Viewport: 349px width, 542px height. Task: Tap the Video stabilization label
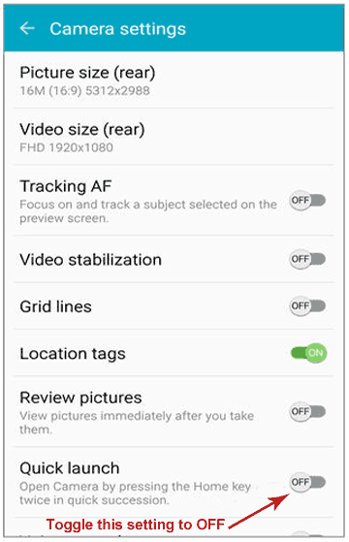point(90,260)
